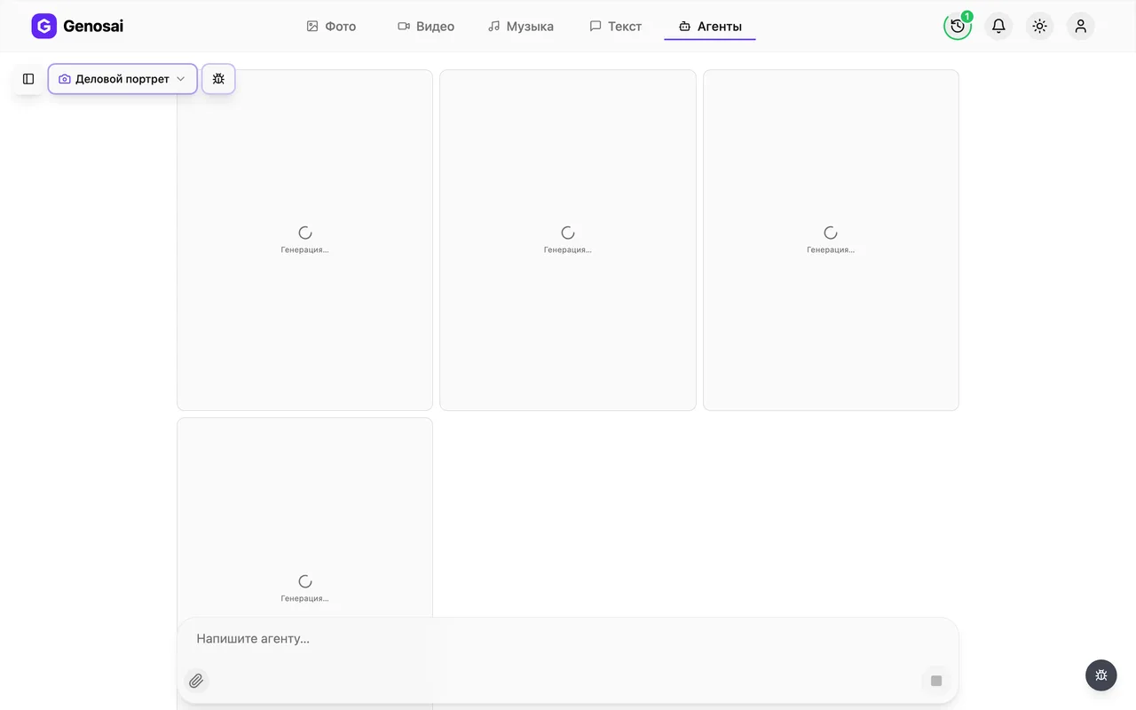Select the third generating image placeholder
The height and width of the screenshot is (710, 1136).
[831, 240]
